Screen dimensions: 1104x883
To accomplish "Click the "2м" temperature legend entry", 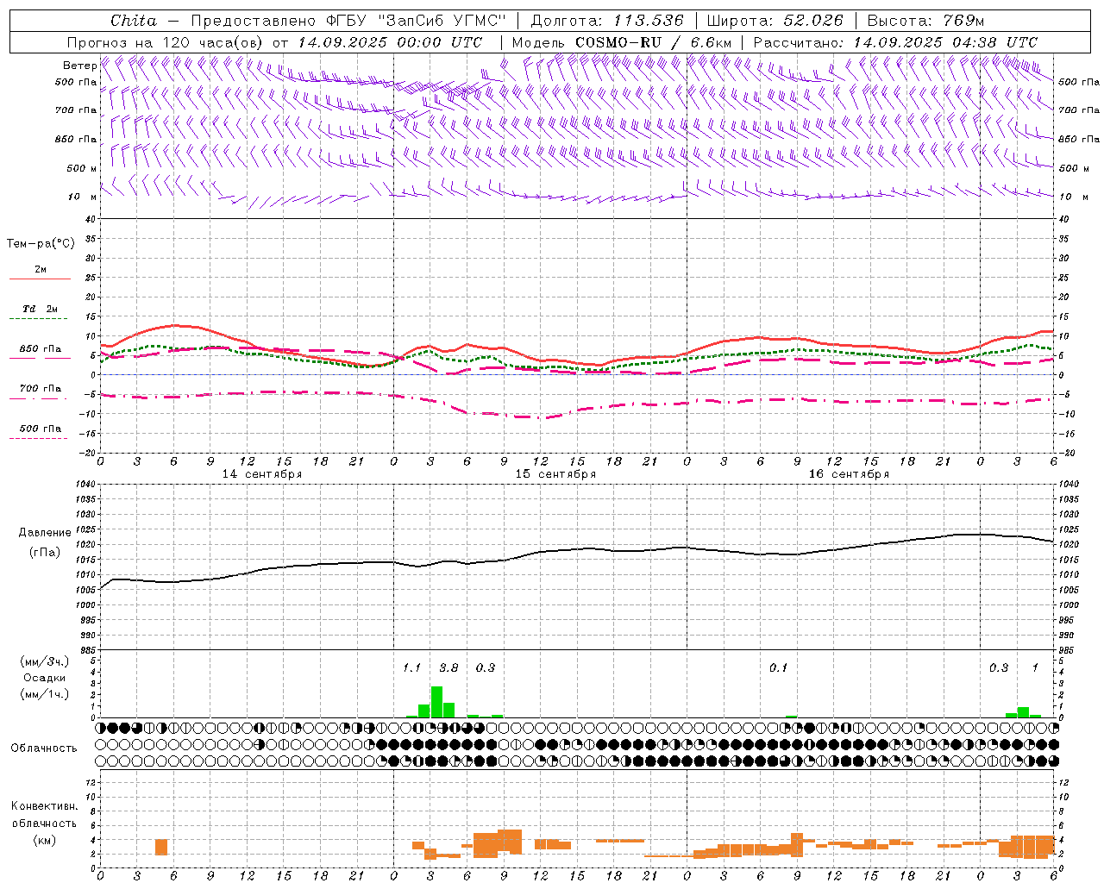I will tap(41, 270).
